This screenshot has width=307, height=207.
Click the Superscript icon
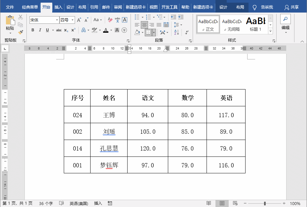coord(73,30)
